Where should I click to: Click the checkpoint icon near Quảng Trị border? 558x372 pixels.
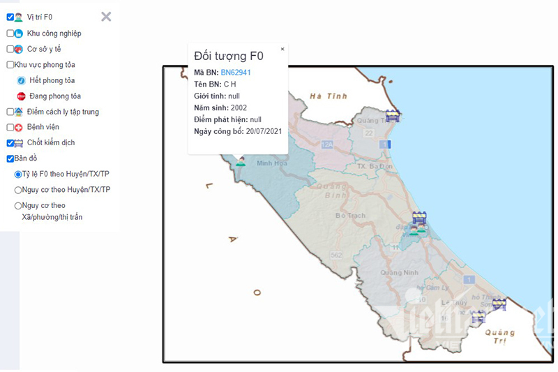pos(477,318)
